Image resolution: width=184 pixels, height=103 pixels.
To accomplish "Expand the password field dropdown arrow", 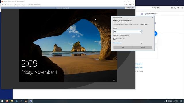I will [x=140, y=32].
